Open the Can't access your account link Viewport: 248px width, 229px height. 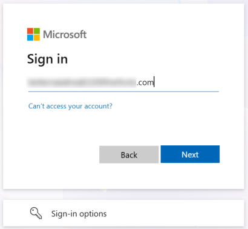click(70, 106)
